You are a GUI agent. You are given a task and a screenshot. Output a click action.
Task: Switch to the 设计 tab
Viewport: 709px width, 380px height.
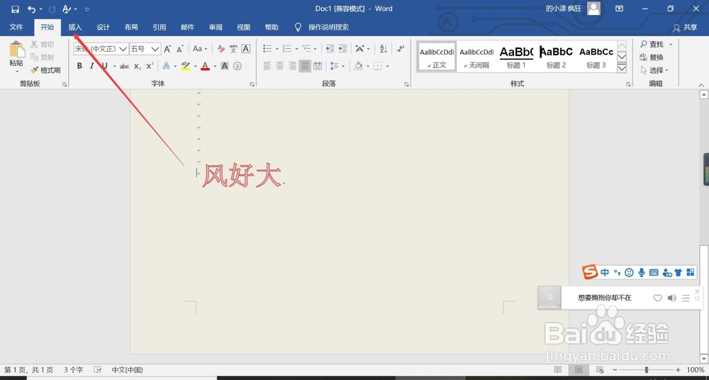point(103,27)
